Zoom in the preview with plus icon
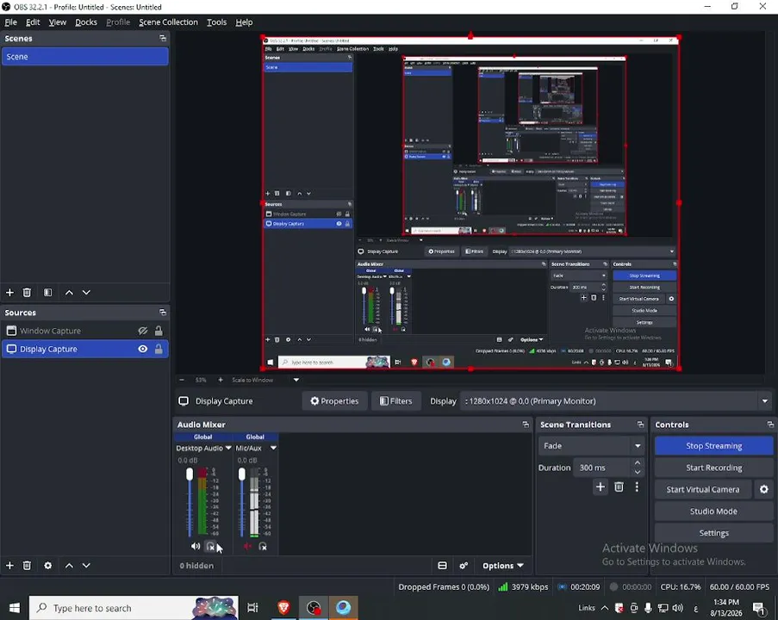 [x=221, y=380]
